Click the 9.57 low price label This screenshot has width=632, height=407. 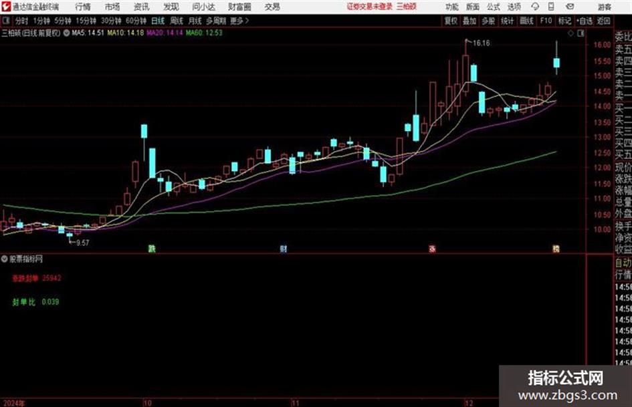tap(82, 243)
